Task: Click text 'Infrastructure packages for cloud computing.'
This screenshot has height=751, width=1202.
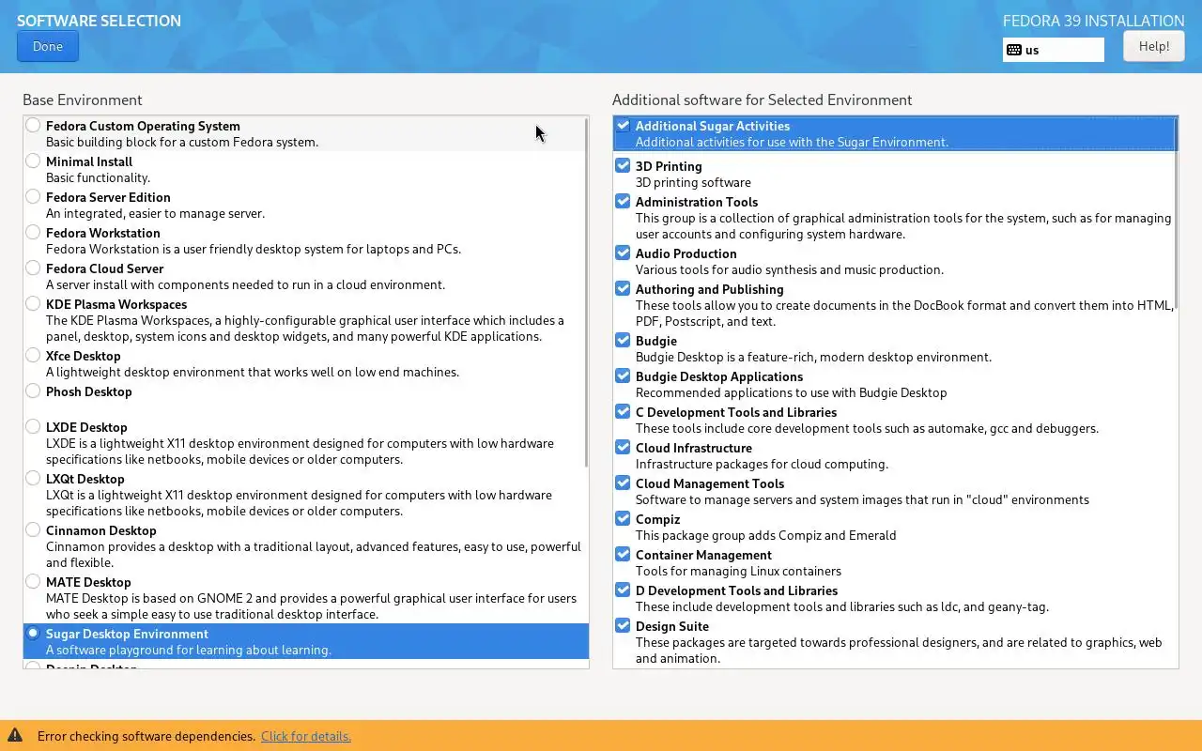Action: (763, 464)
